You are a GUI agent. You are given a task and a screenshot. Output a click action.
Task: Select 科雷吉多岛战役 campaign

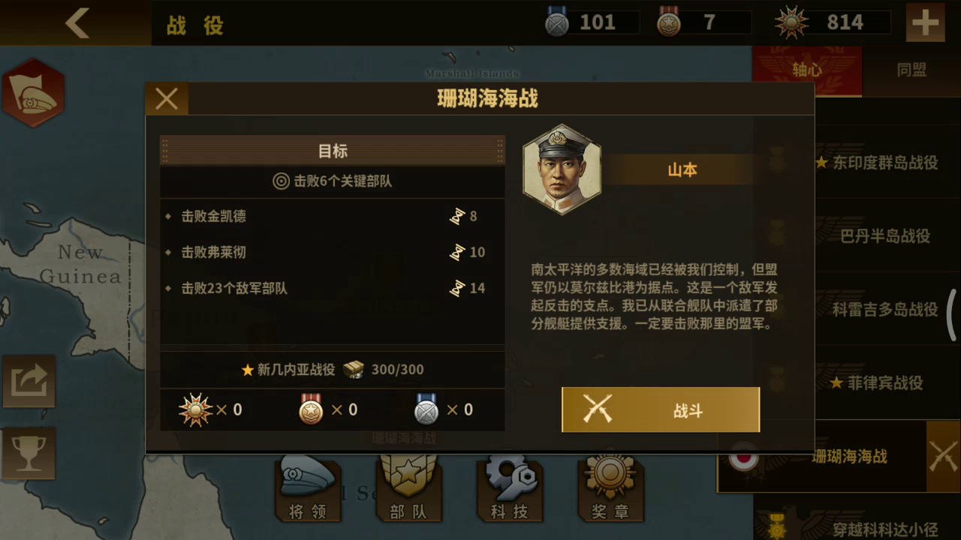click(x=886, y=309)
